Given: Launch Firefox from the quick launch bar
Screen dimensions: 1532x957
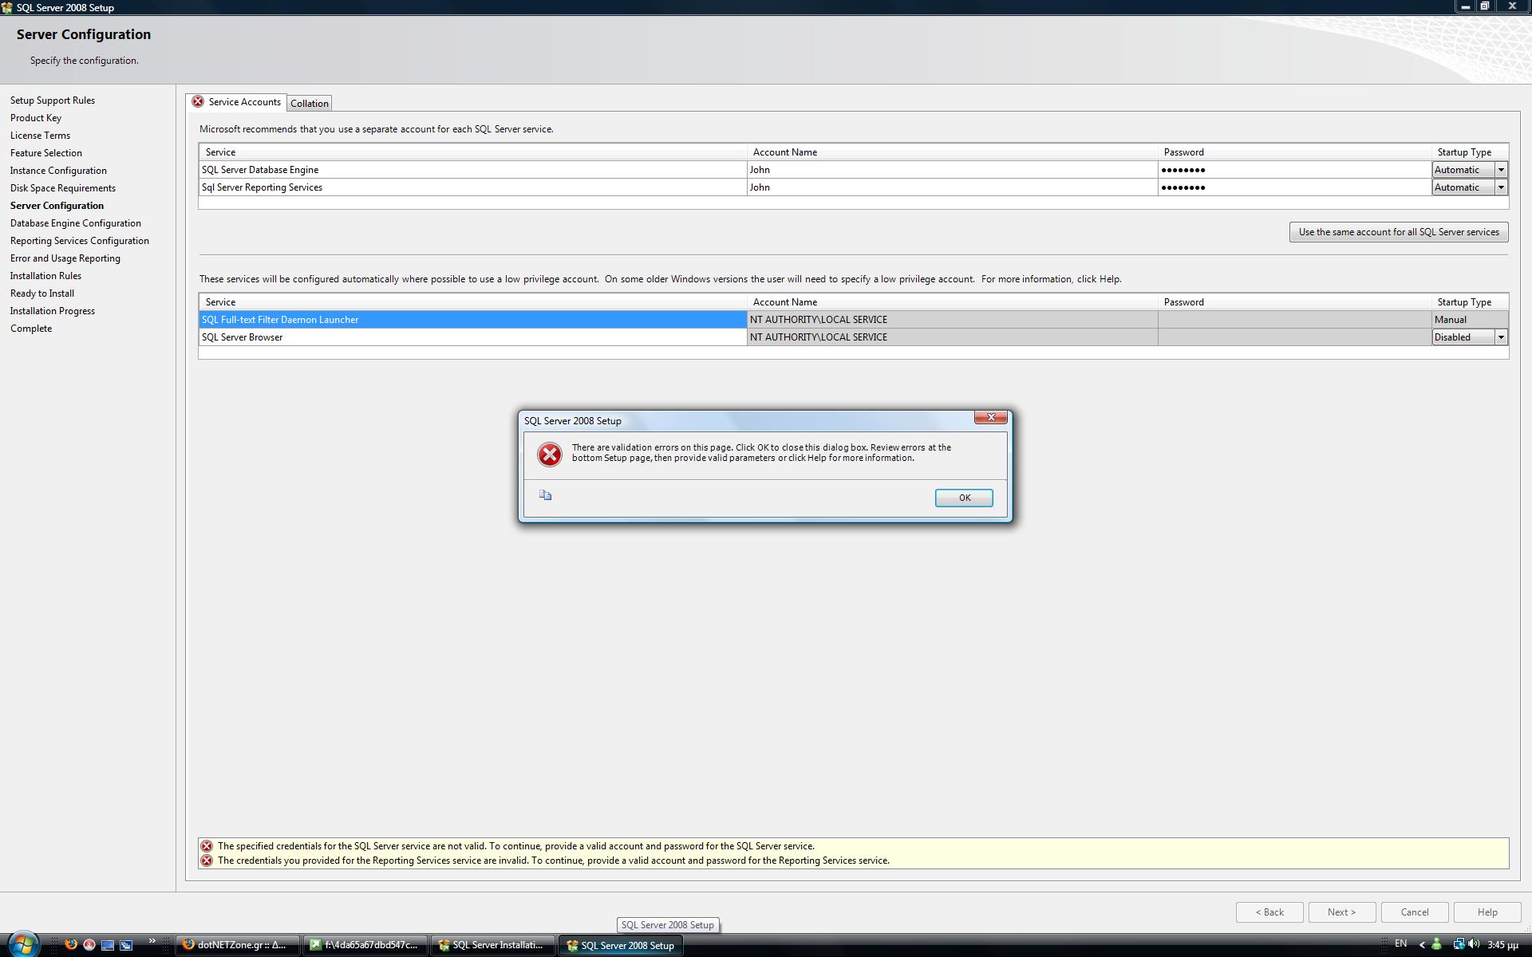Looking at the screenshot, I should coord(70,944).
